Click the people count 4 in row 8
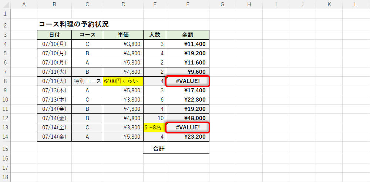The width and height of the screenshot is (370, 182). point(155,81)
